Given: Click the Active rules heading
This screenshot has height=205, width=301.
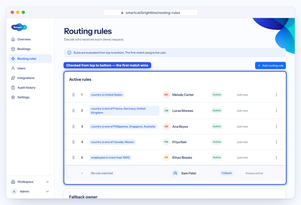Looking at the screenshot, I should coord(80,79).
